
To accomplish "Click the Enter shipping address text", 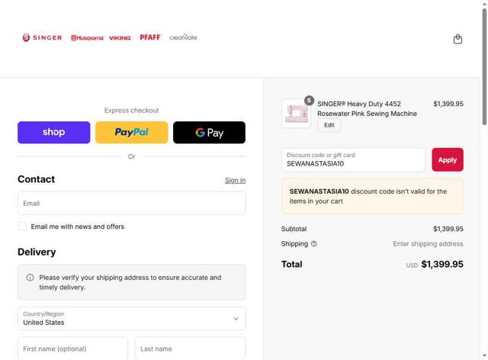I will click(x=428, y=244).
